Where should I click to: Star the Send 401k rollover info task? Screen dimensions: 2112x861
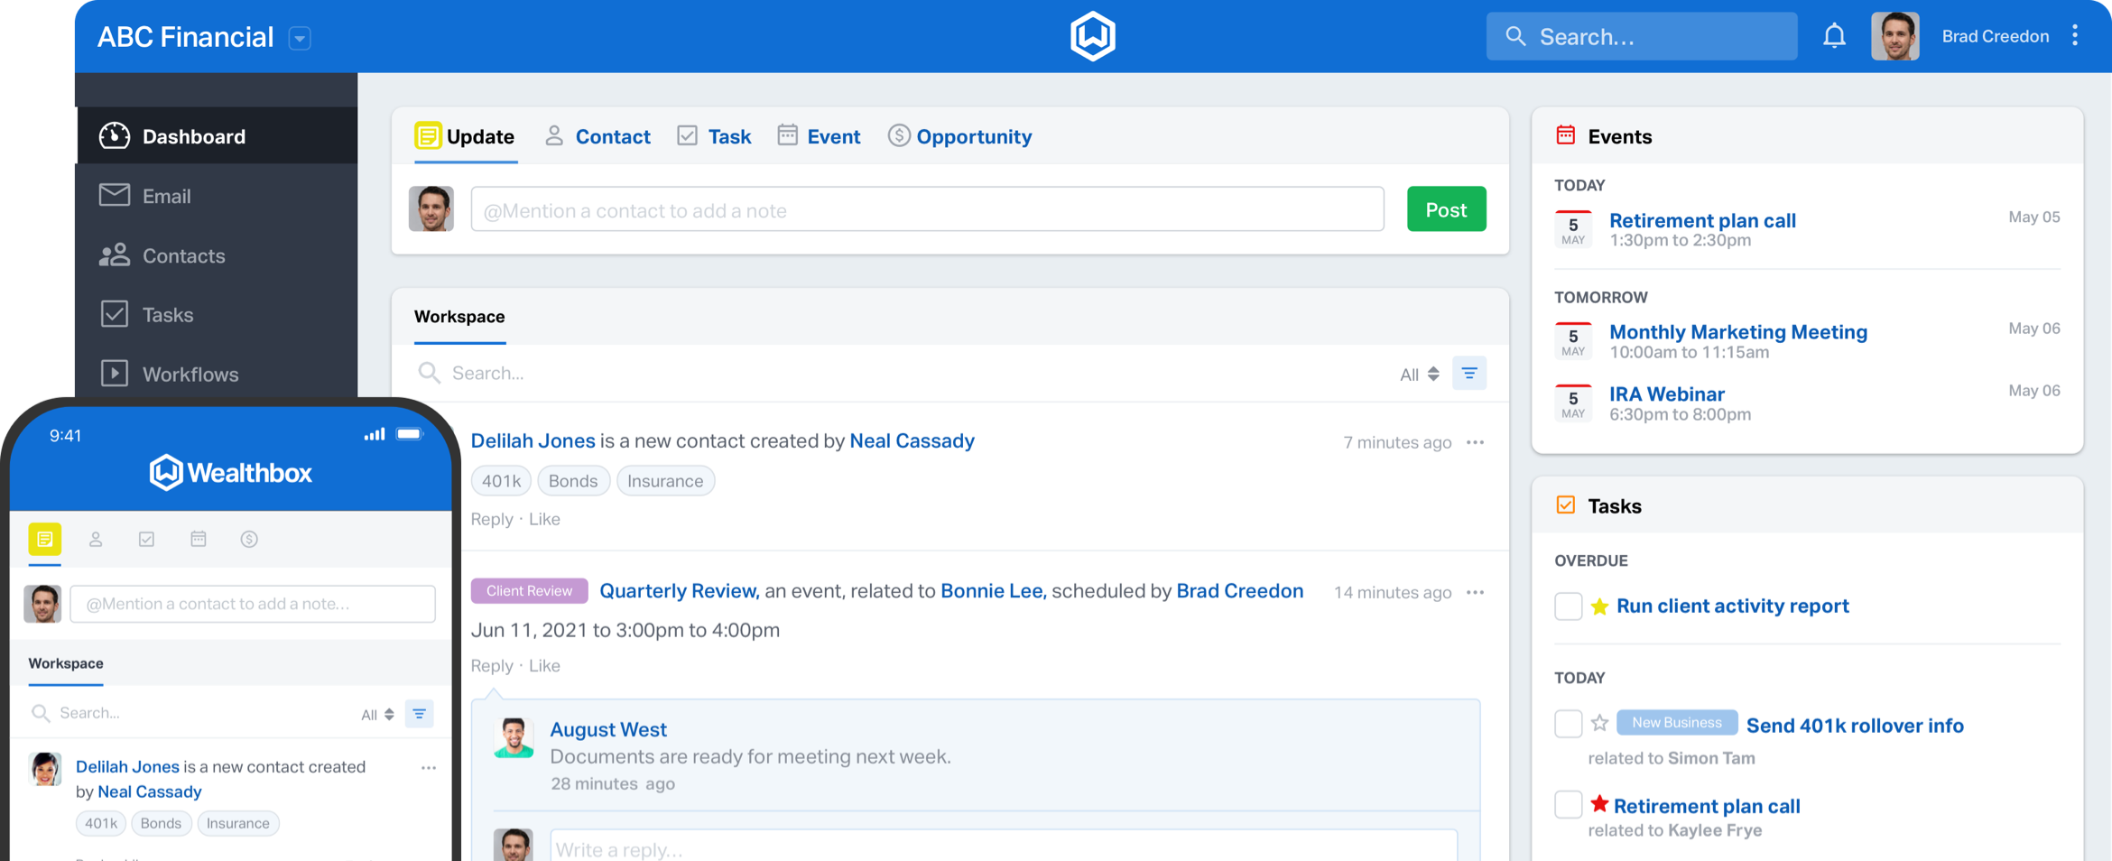pos(1599,723)
